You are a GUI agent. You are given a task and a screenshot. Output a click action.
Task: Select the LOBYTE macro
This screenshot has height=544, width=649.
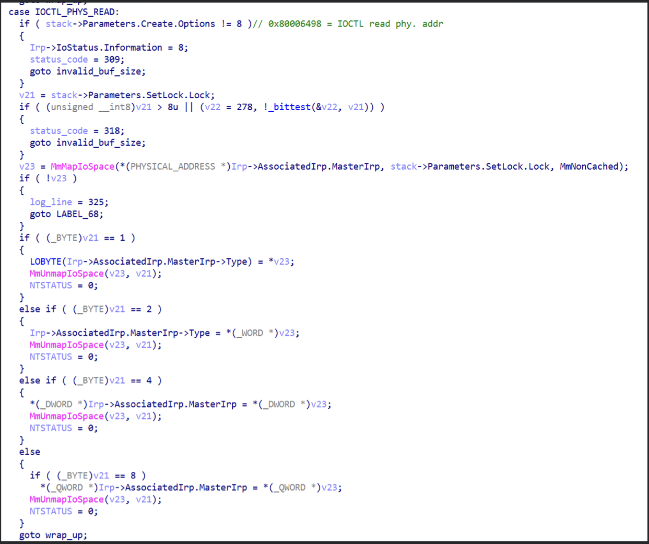click(45, 261)
